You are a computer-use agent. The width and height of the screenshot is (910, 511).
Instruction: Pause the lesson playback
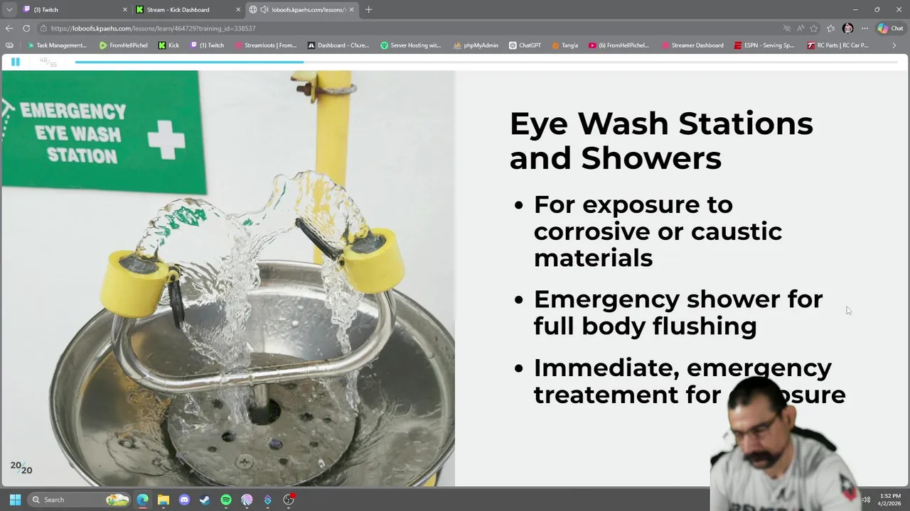[x=15, y=62]
